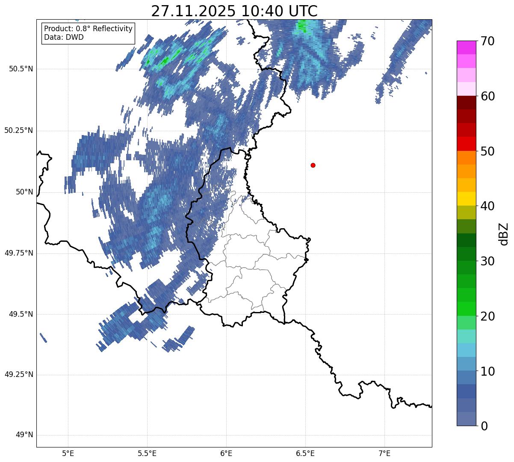Click the longitude label 5°E

(x=68, y=453)
